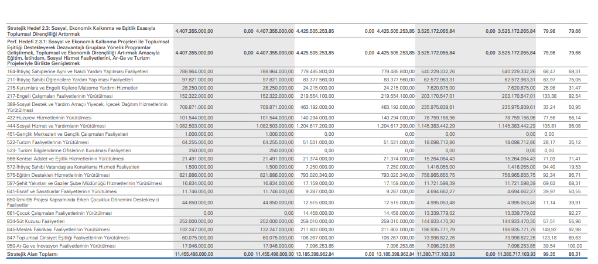
Task: Click the 845-Meslek Fabrikası Faaliyetlerinin Yürütülmesi label
Action: pos(59,230)
